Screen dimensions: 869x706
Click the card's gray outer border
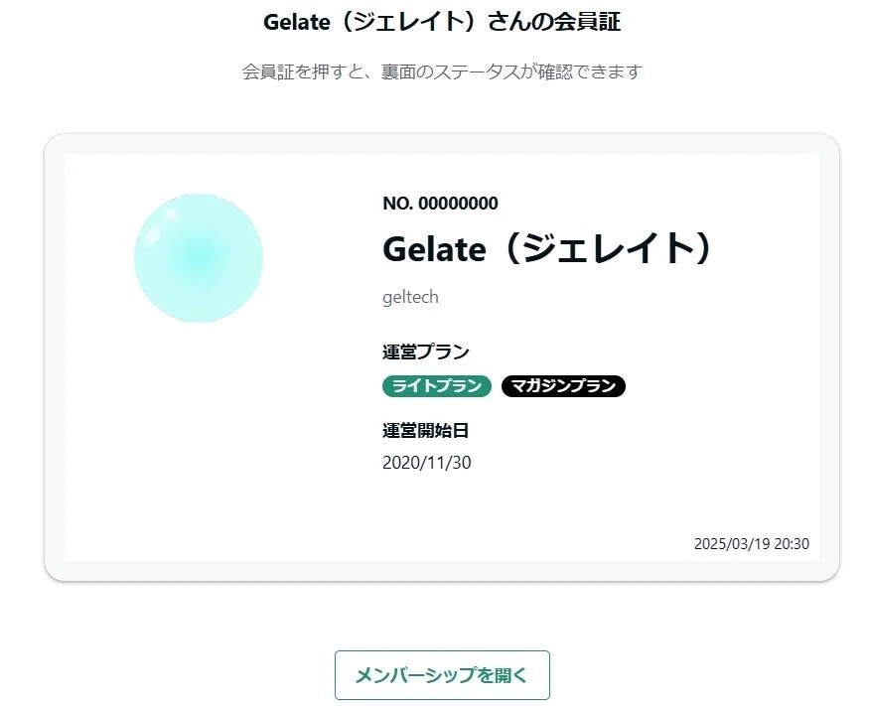click(x=55, y=357)
